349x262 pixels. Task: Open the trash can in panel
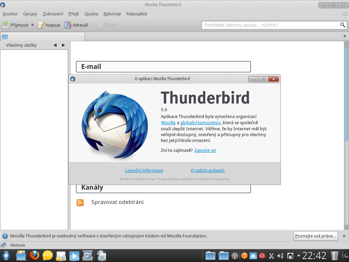[334, 256]
